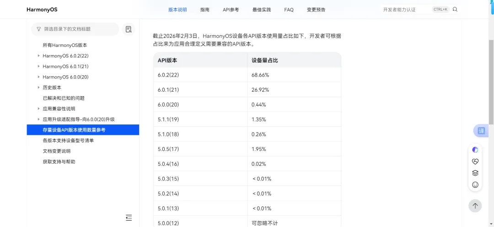Click the 6.0.2(22) table cell
494x227 pixels.
click(x=200, y=75)
